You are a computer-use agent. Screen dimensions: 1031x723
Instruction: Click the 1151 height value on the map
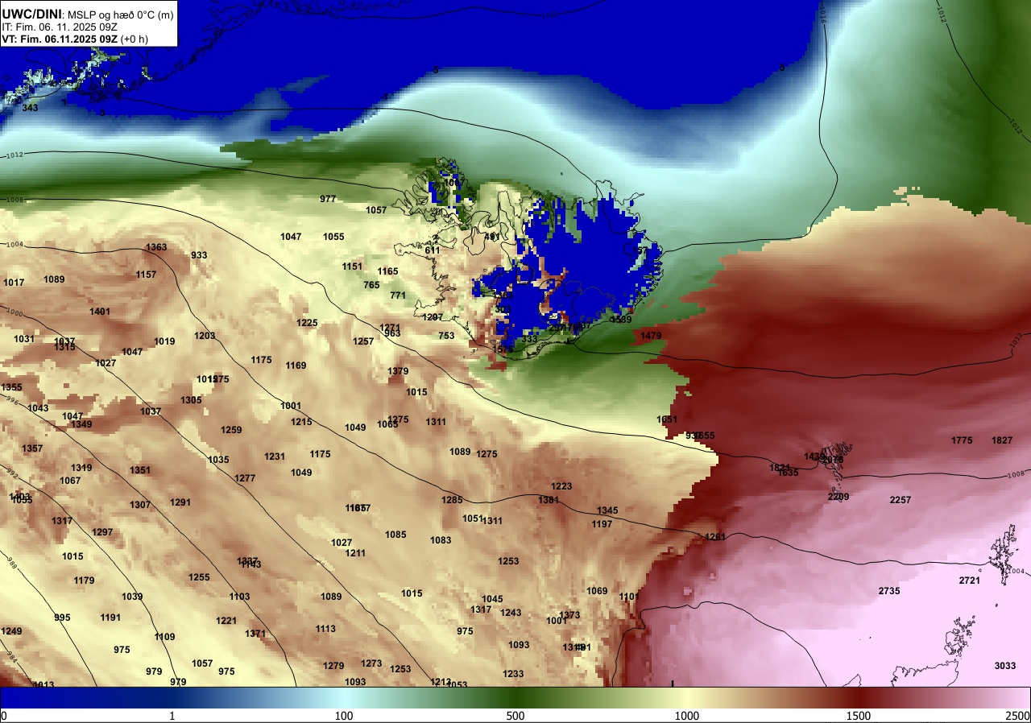pyautogui.click(x=352, y=266)
